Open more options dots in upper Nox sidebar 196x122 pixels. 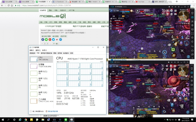tap(192, 9)
